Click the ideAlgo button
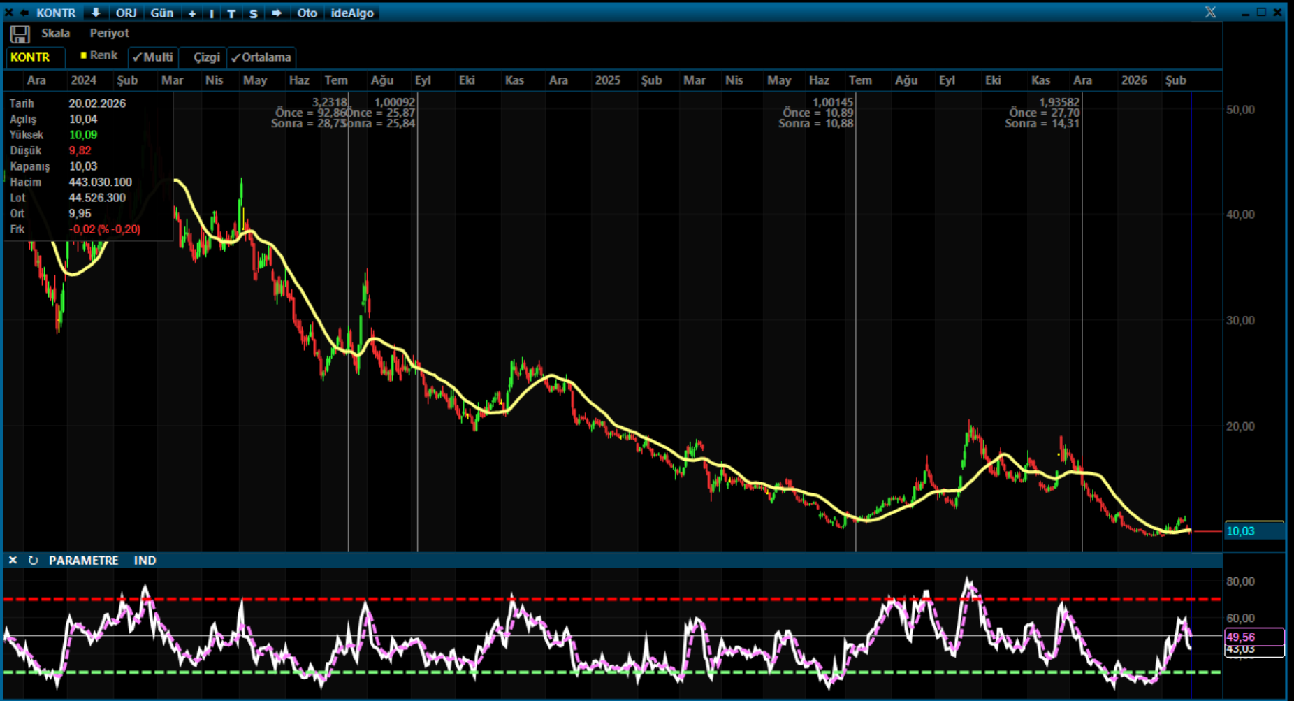 [x=352, y=13]
